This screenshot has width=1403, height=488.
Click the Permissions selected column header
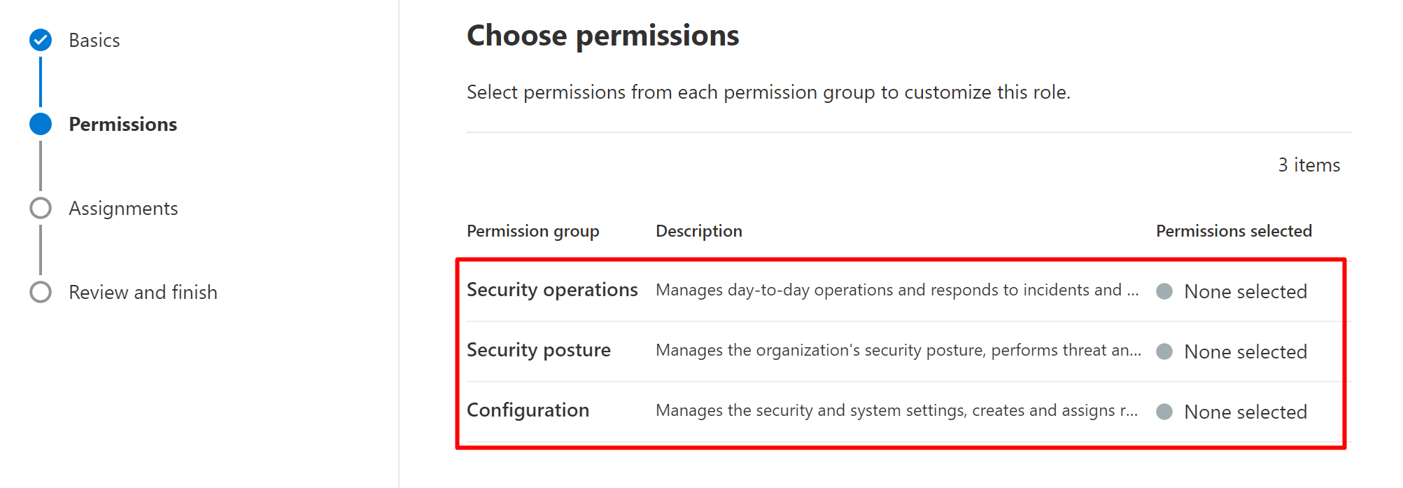point(1234,231)
